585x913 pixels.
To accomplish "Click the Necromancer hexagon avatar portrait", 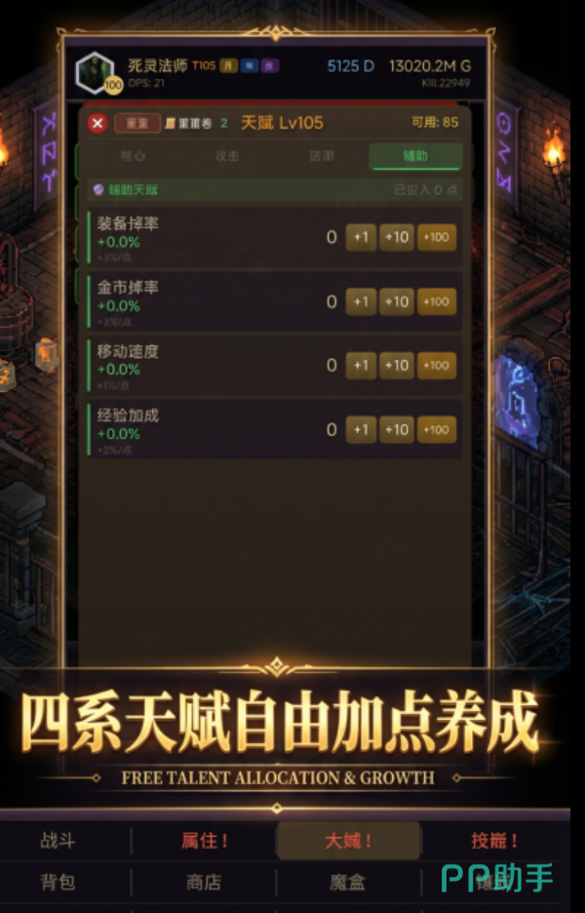I will (x=95, y=72).
